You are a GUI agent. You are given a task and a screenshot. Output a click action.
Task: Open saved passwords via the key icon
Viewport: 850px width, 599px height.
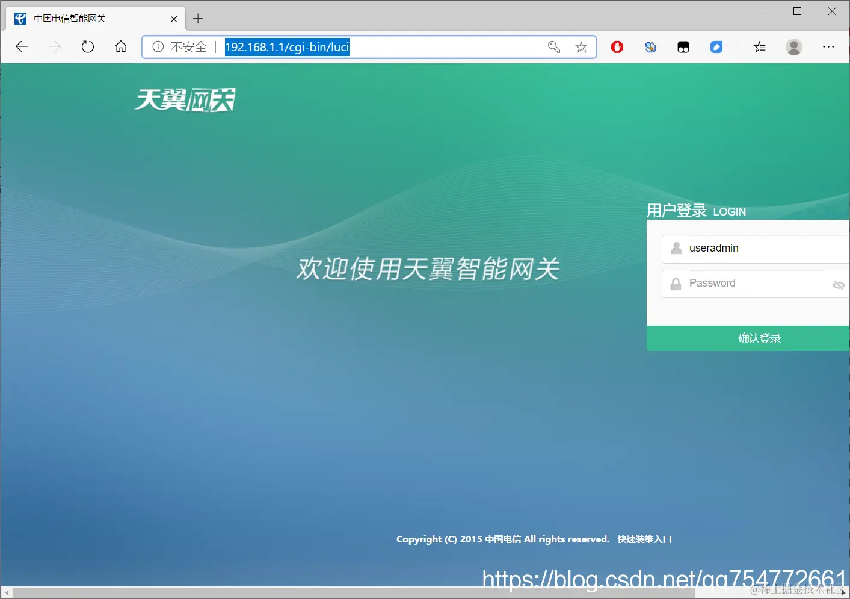click(553, 46)
